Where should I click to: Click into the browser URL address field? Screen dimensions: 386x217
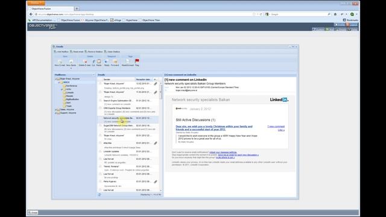[145, 14]
